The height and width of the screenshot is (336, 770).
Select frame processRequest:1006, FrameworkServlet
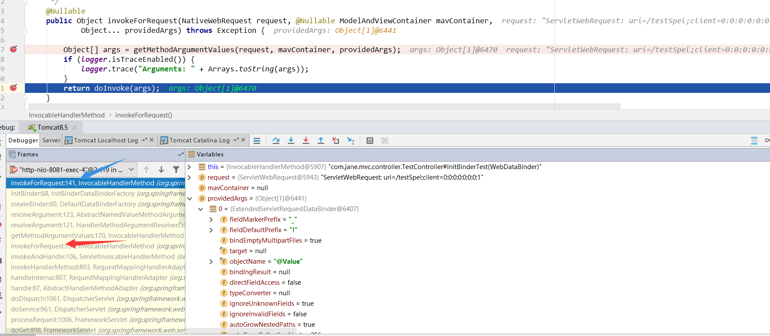point(96,320)
